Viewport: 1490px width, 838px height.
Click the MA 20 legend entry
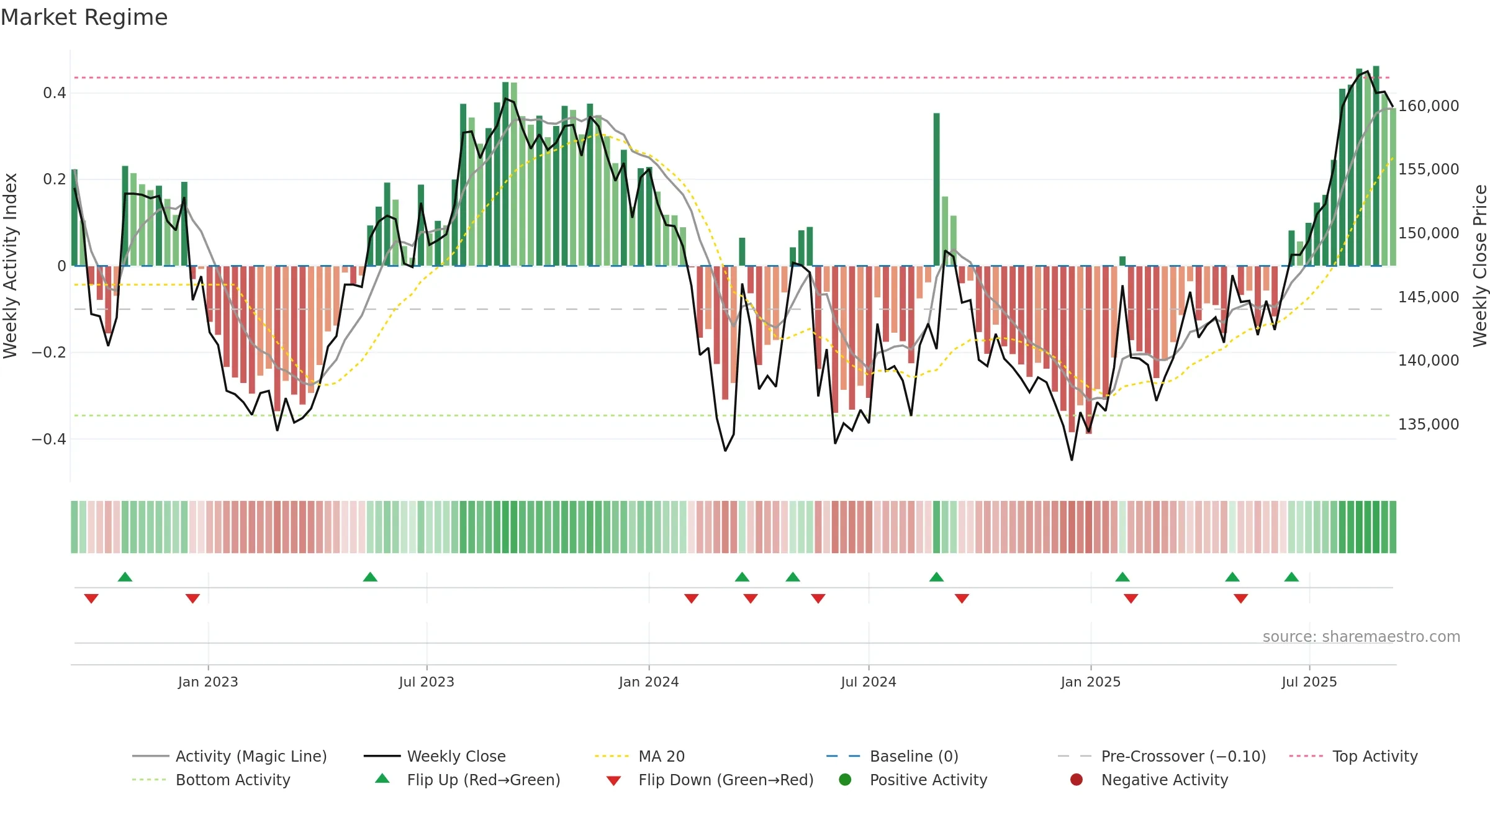639,756
